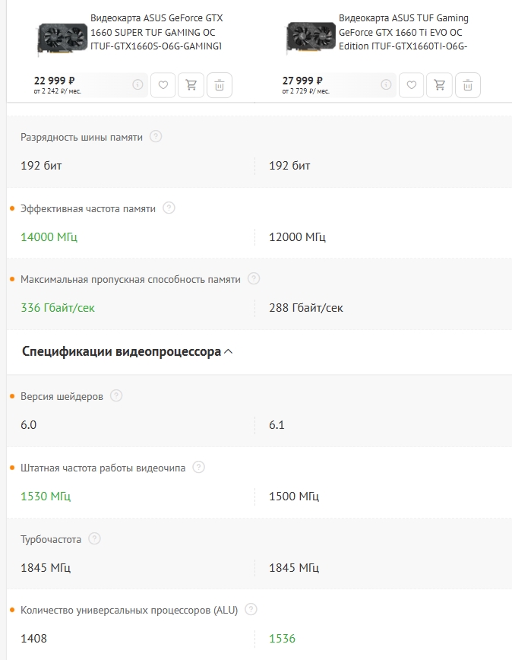Show help for Эффективная частота памяти
This screenshot has width=512, height=660.
point(169,208)
